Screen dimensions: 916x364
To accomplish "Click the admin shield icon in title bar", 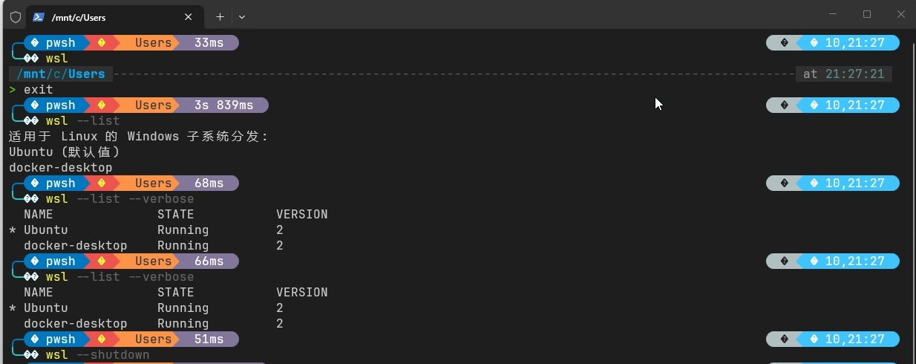I will pyautogui.click(x=15, y=16).
